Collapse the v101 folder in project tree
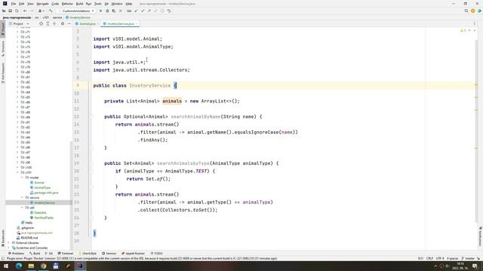 pyautogui.click(x=17, y=172)
